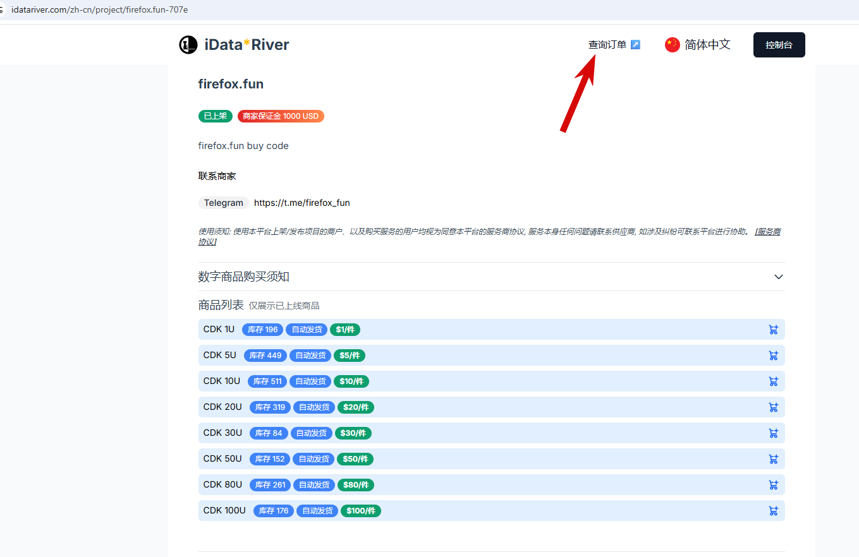Open the 简体中文 language selector

point(698,45)
